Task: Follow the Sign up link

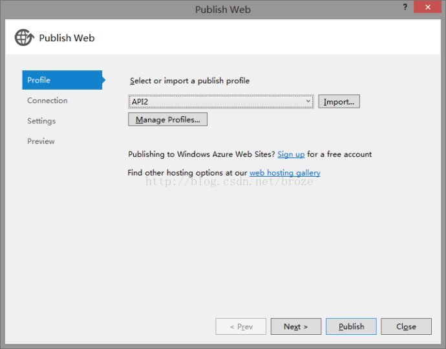Action: point(291,154)
